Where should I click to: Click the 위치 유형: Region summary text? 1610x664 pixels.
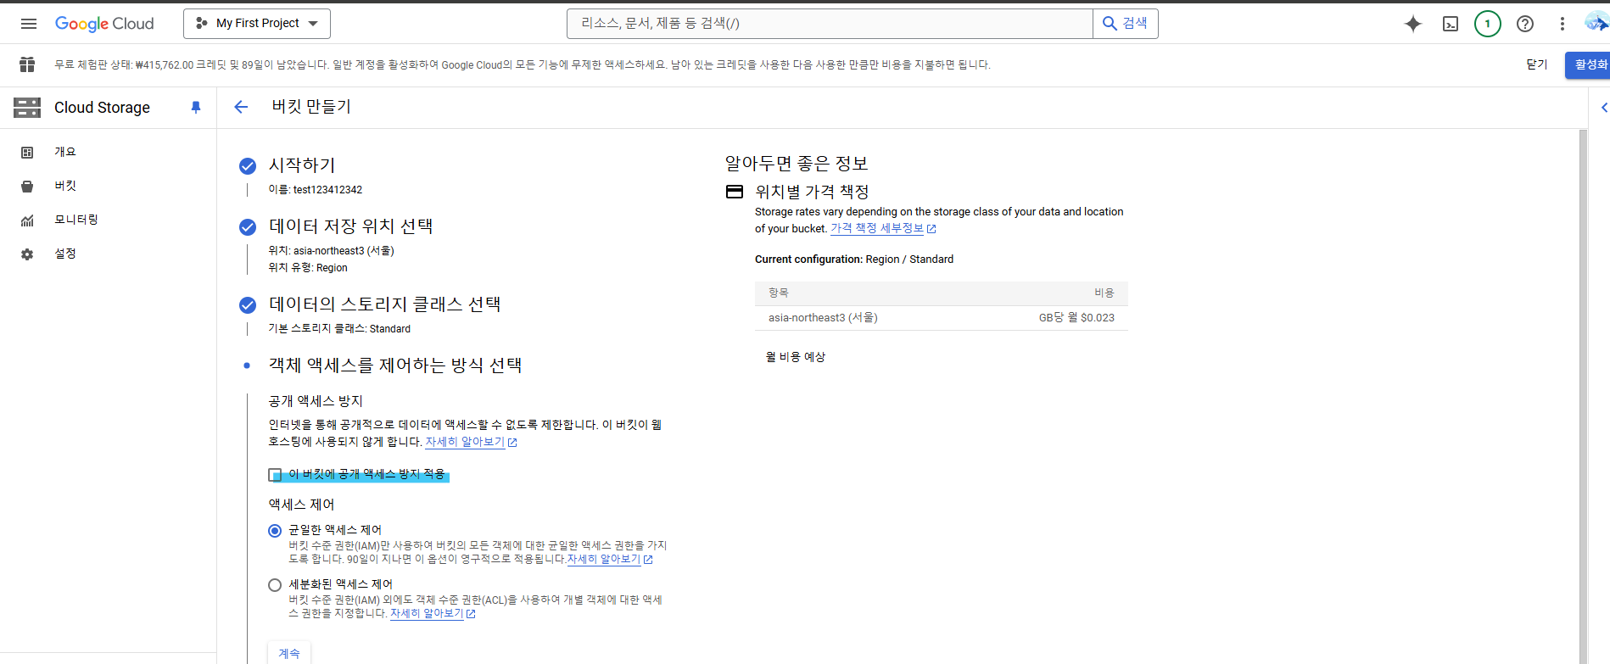point(308,268)
